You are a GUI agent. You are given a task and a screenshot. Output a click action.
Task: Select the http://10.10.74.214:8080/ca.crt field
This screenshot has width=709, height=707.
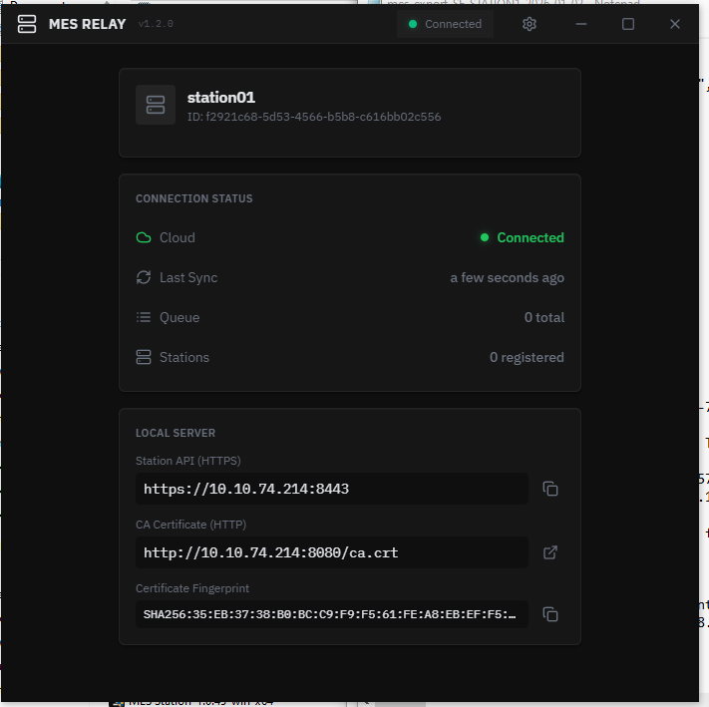click(x=331, y=552)
